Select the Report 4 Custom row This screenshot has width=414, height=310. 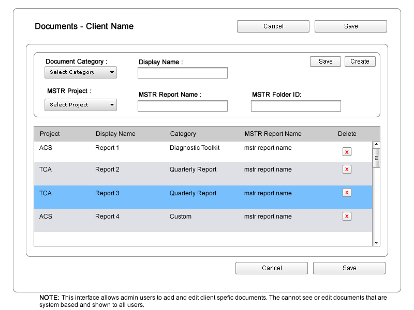tap(202, 220)
